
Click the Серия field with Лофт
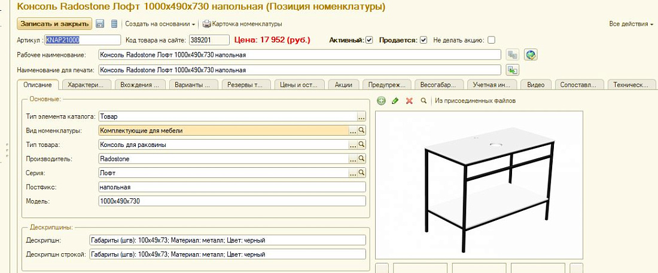(223, 173)
